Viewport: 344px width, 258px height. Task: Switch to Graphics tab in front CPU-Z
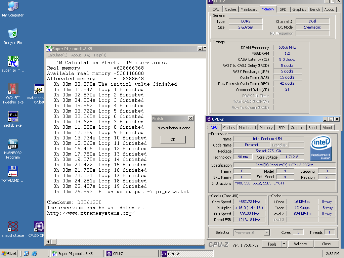pos(298,128)
